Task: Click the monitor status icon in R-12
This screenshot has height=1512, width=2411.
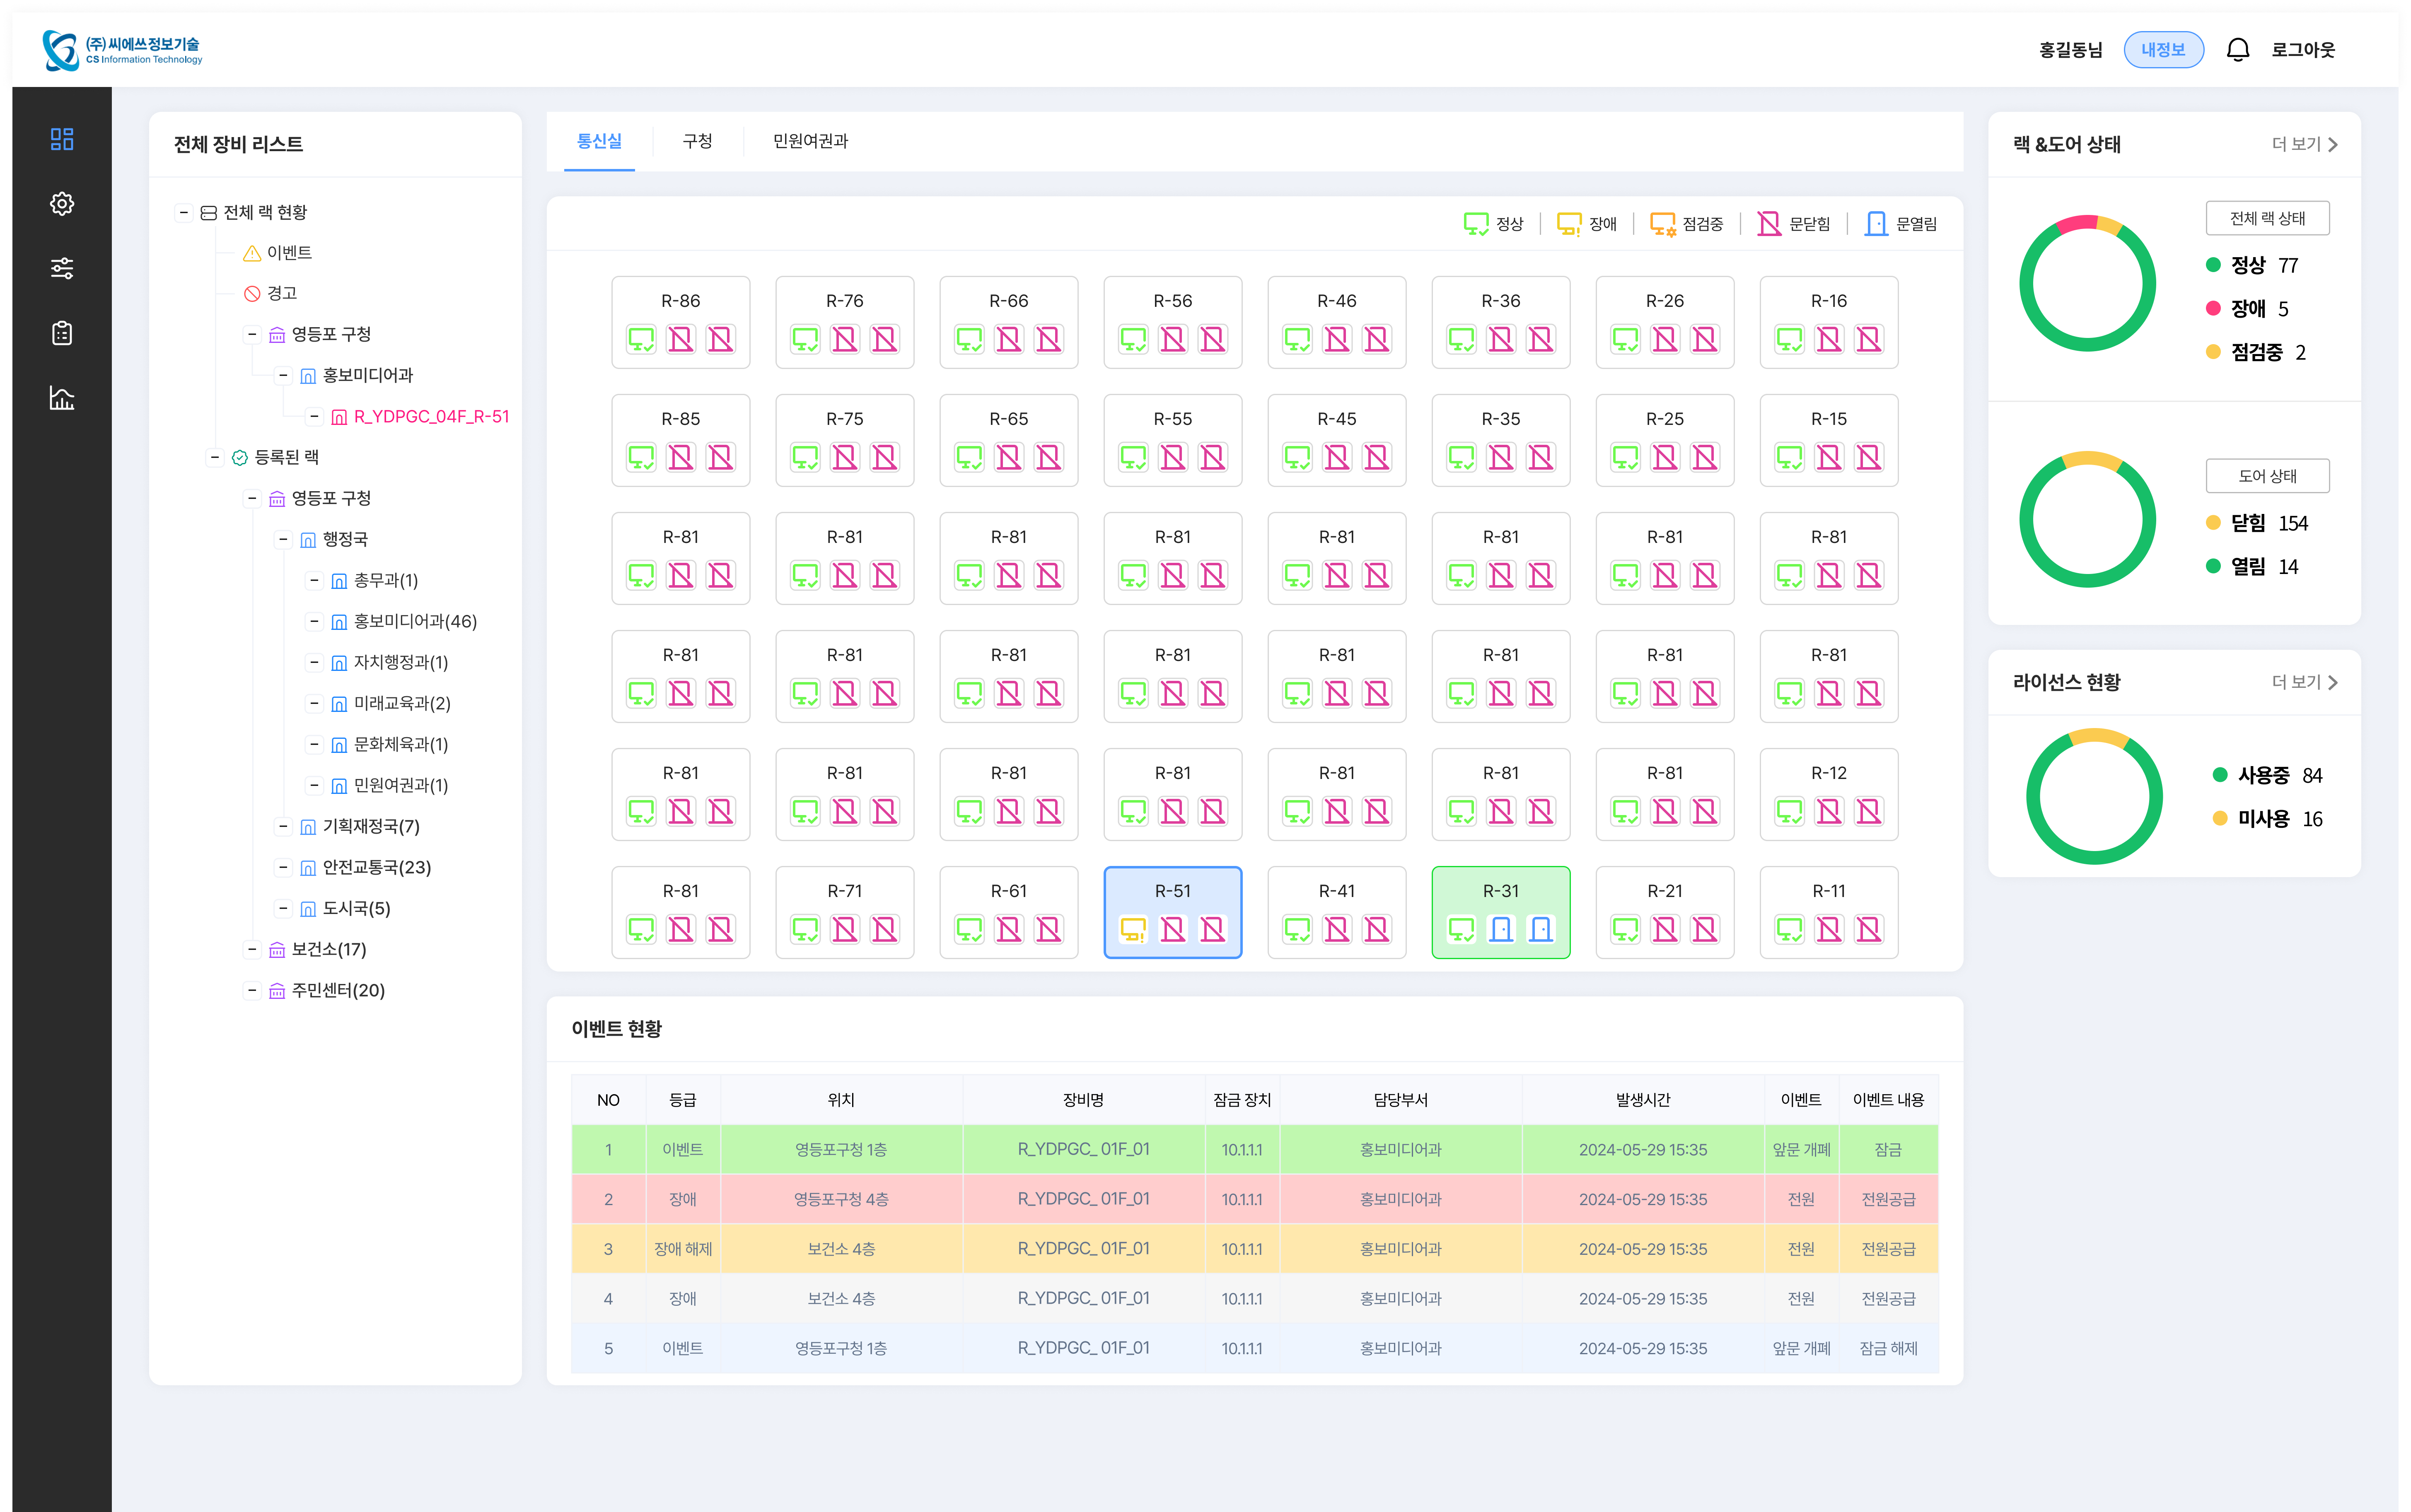Action: 1789,812
